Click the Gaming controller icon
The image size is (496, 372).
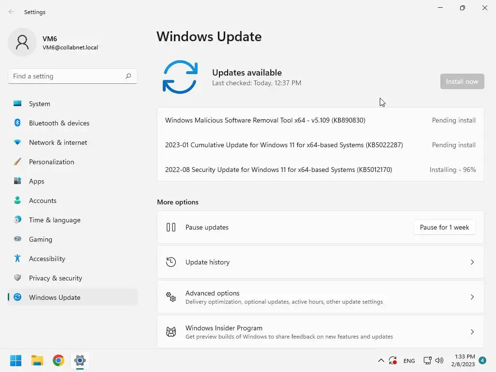17,239
